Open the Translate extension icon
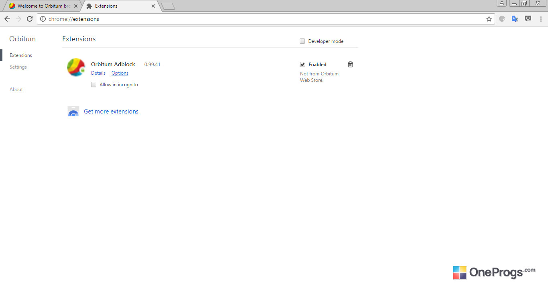 [515, 19]
